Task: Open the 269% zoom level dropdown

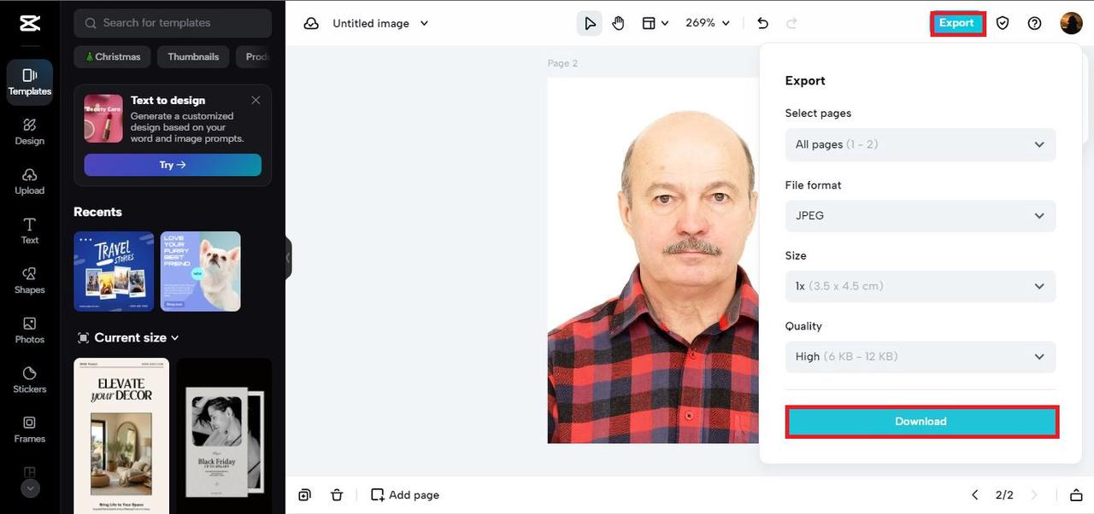Action: click(x=708, y=23)
